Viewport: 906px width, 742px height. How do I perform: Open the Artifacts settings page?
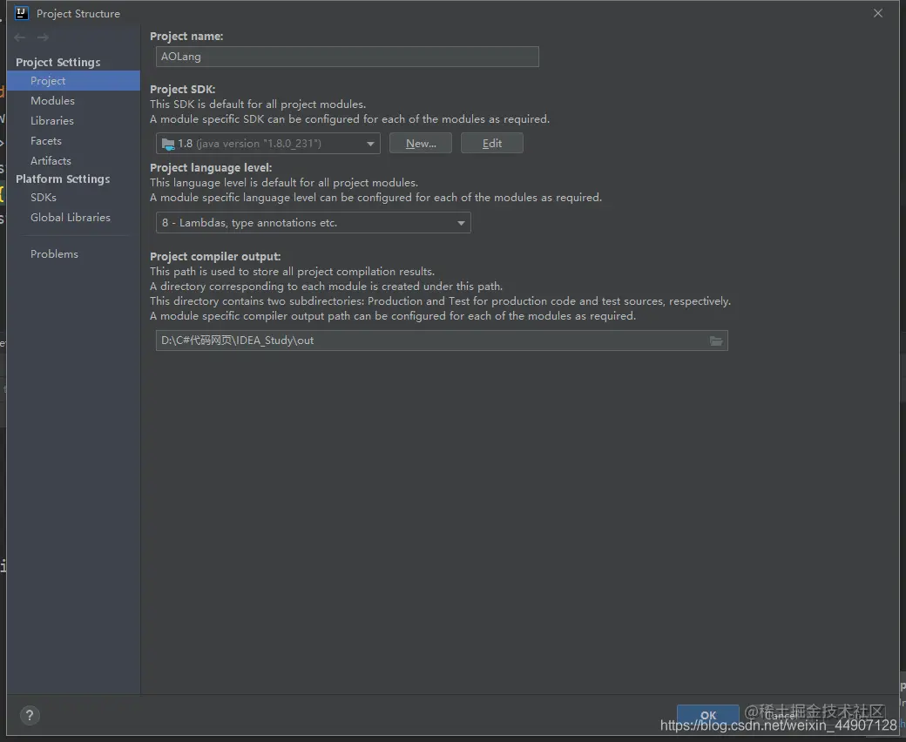(73, 160)
